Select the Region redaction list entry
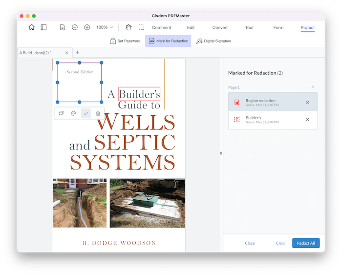 pos(273,102)
